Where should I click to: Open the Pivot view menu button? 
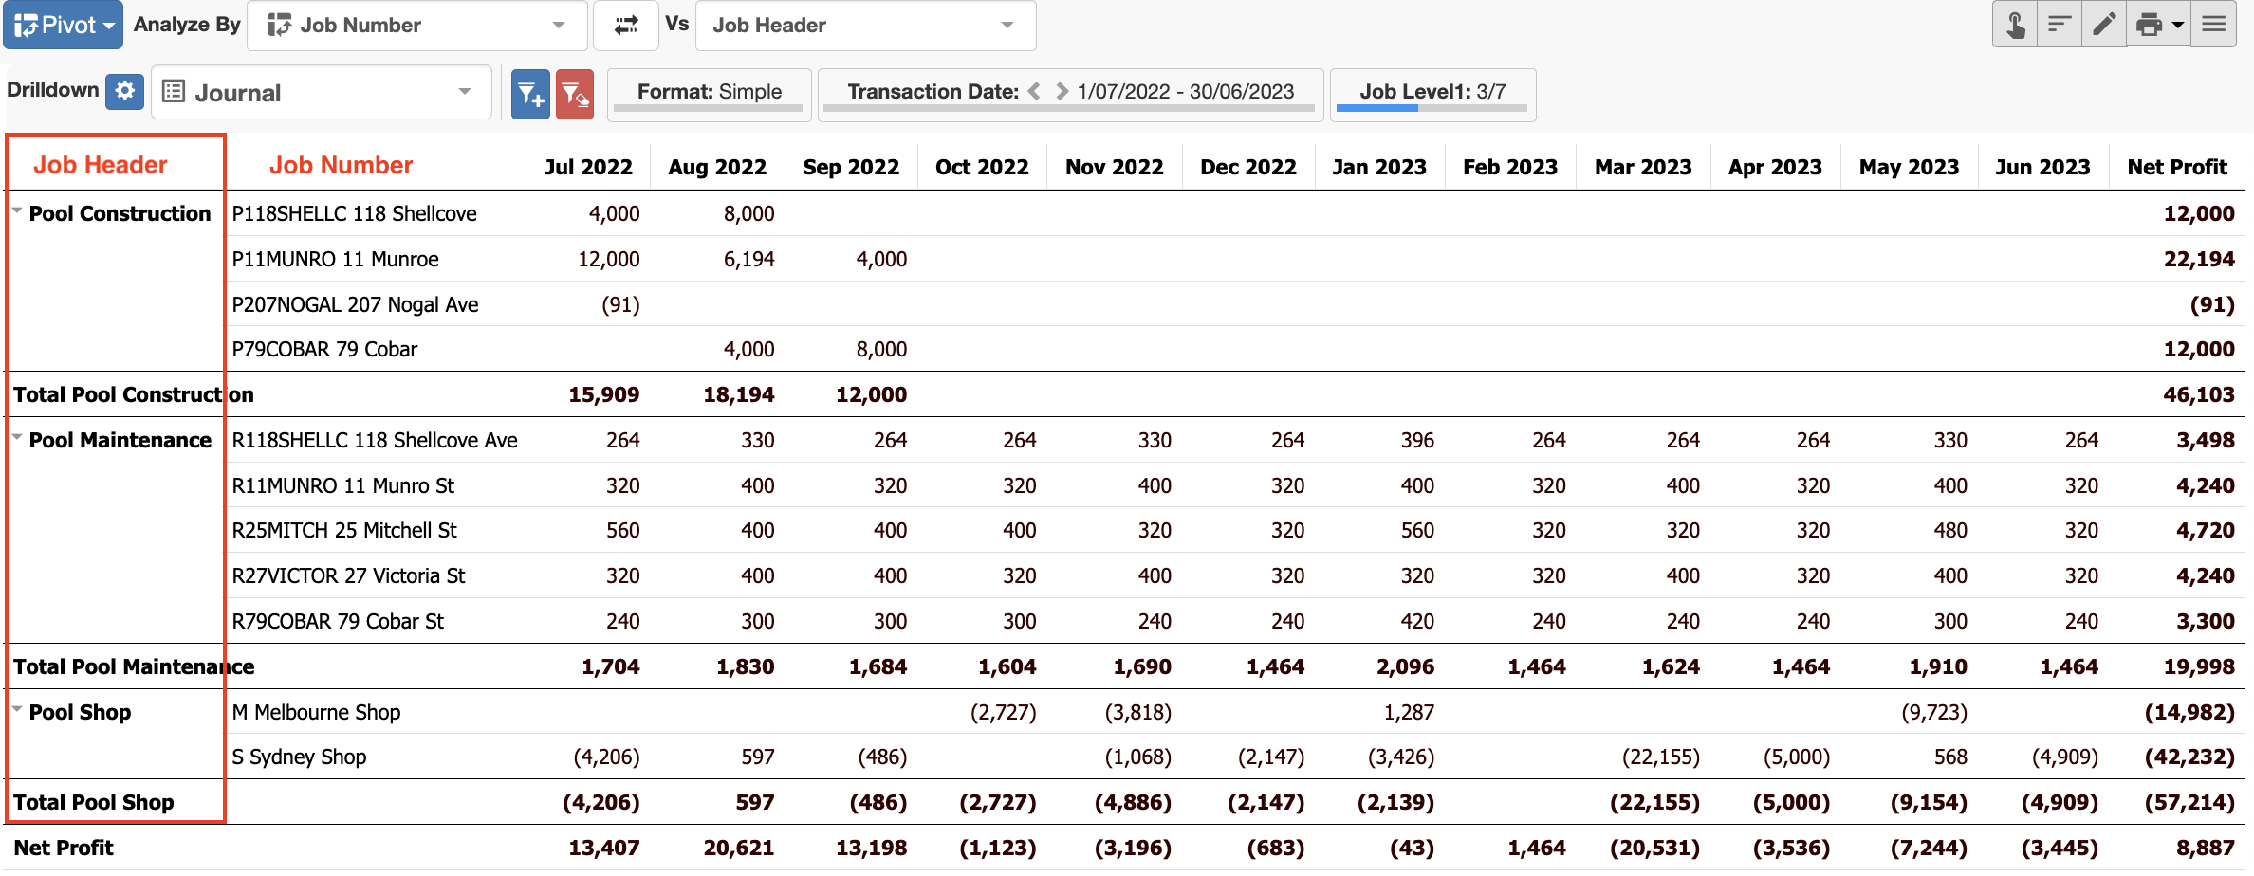point(63,25)
